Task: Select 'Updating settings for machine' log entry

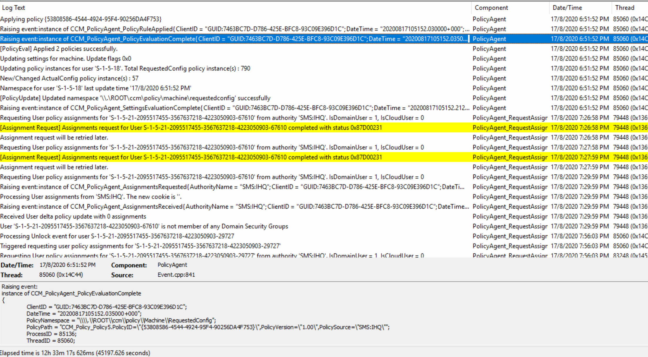Action: coord(65,59)
